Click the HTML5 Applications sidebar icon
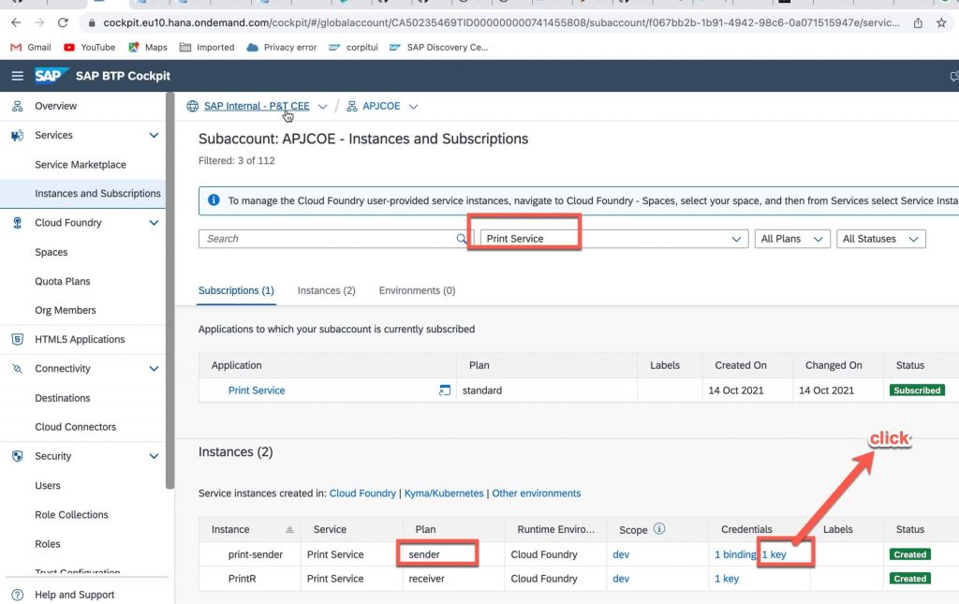Image resolution: width=959 pixels, height=604 pixels. 17,339
